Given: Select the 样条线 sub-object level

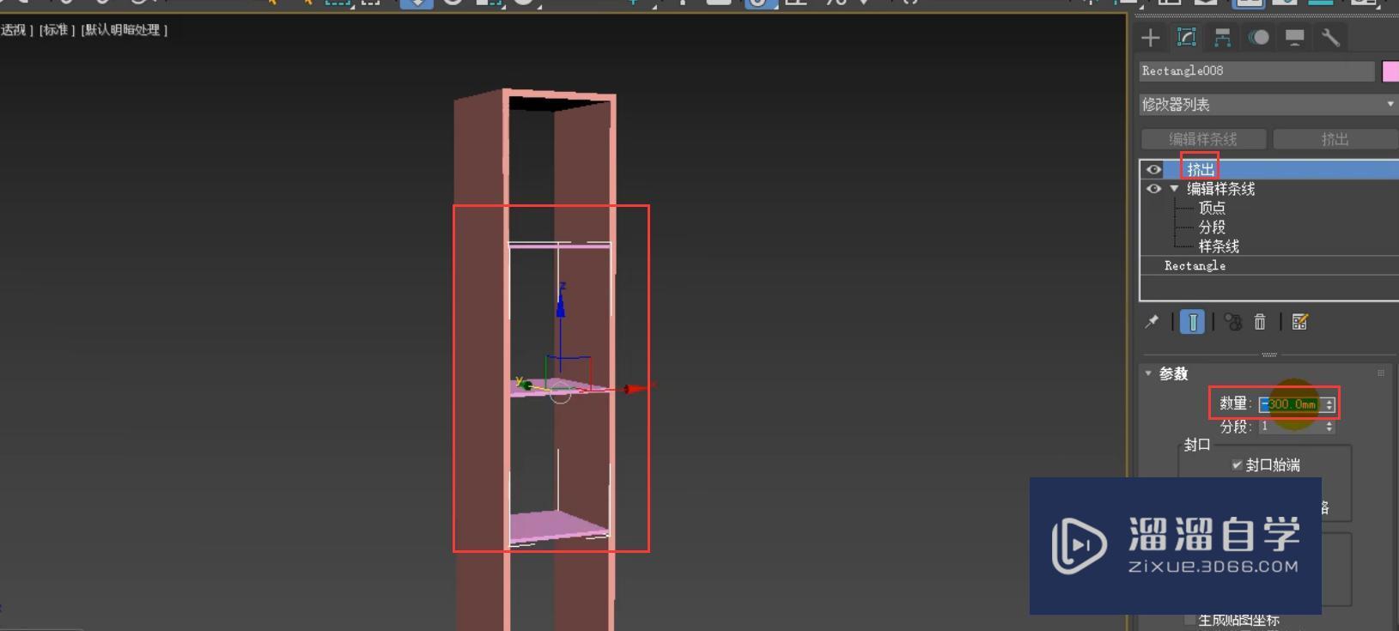Looking at the screenshot, I should pyautogui.click(x=1219, y=246).
